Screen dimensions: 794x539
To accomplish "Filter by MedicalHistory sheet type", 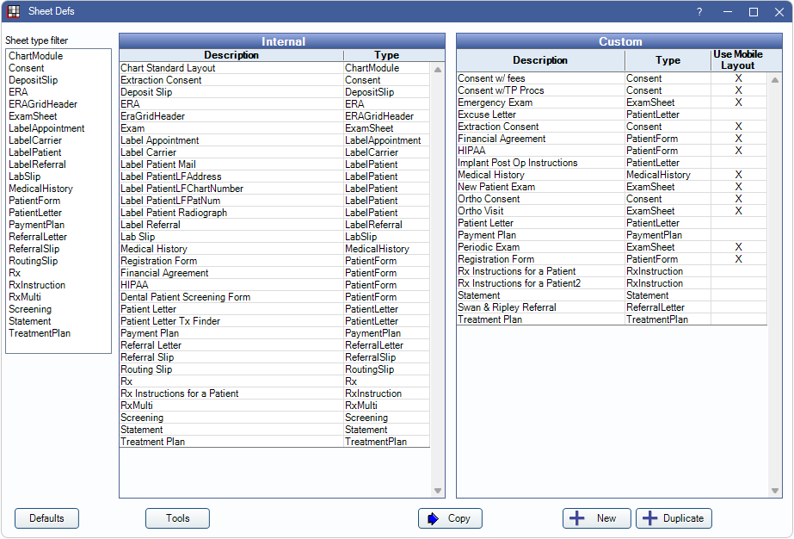I will pyautogui.click(x=40, y=189).
